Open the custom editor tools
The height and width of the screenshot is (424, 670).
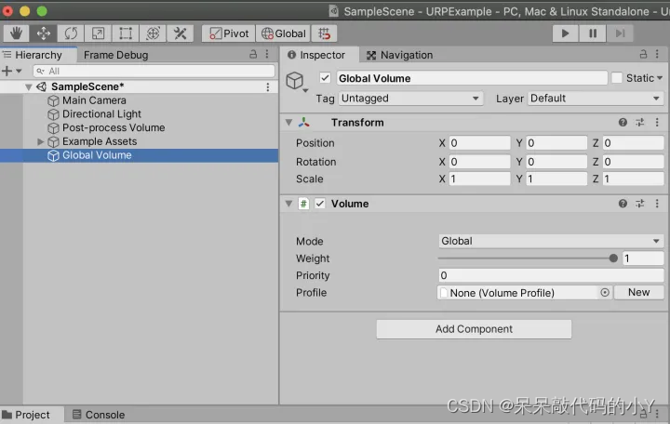point(181,33)
